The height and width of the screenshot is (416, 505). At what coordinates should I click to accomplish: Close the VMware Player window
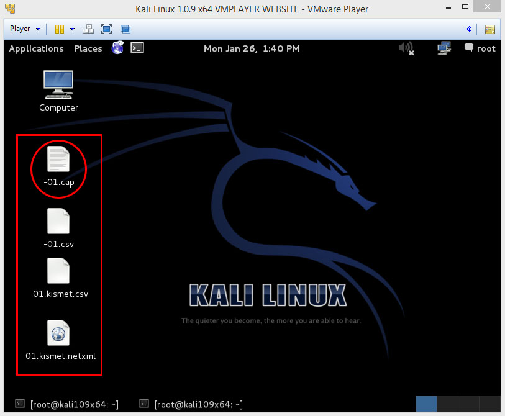click(x=488, y=7)
